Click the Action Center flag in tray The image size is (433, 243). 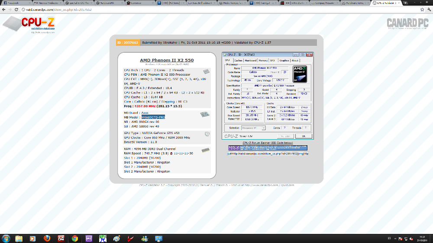point(401,239)
